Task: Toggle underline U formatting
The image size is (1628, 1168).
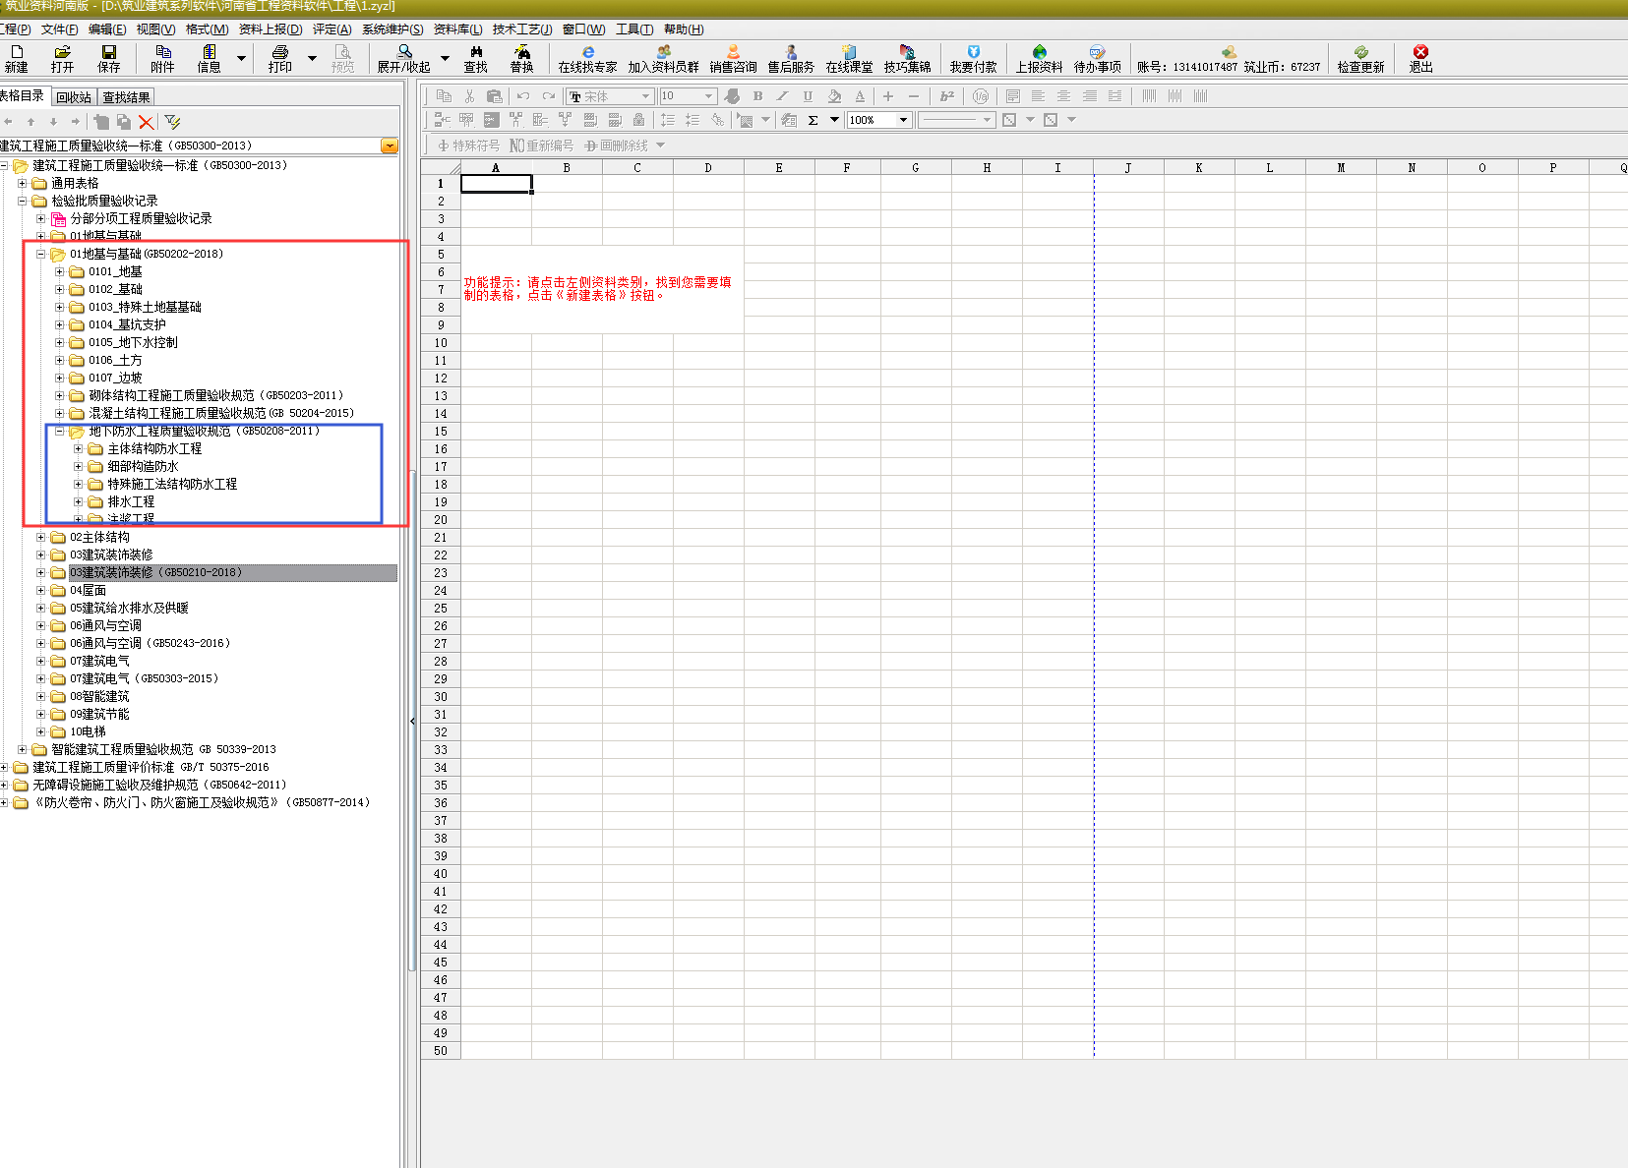Action: point(808,96)
